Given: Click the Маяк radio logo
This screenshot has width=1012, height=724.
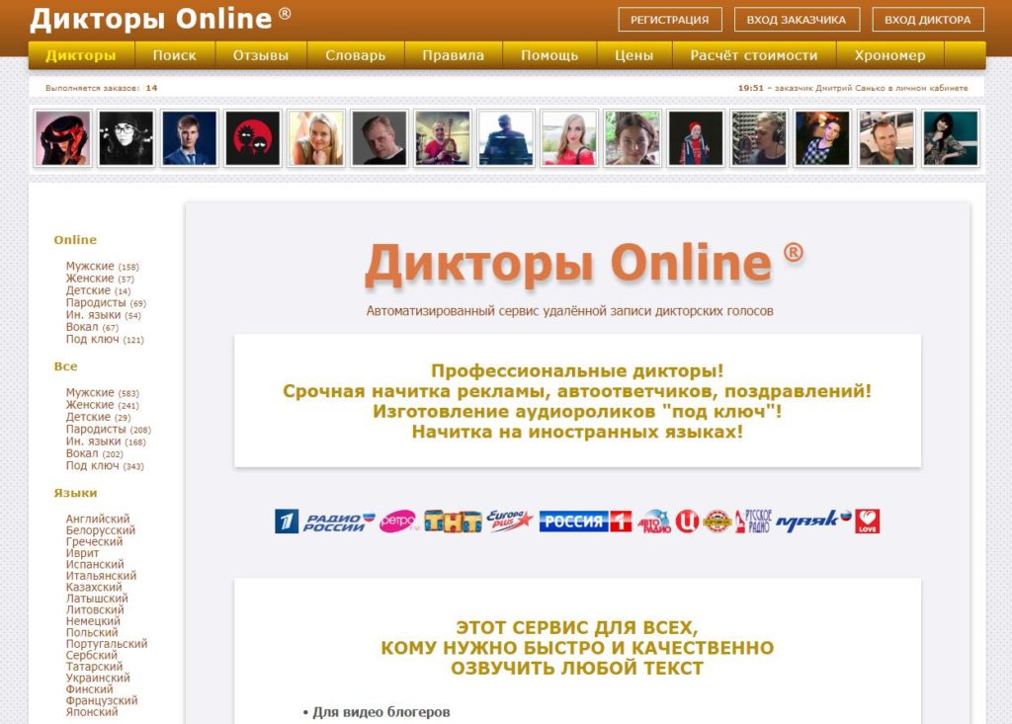Looking at the screenshot, I should (814, 520).
